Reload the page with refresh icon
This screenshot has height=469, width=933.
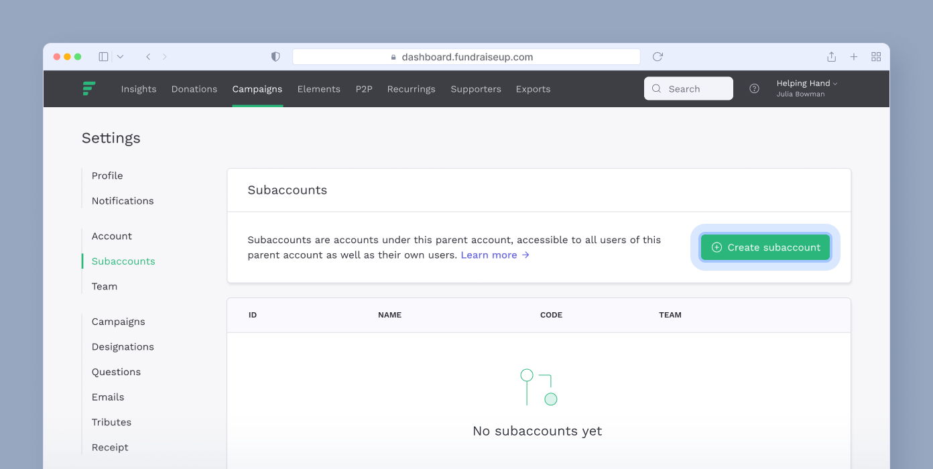[658, 57]
